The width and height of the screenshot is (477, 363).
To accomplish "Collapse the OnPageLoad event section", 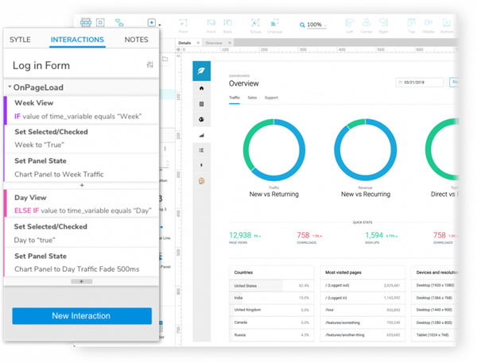I will click(x=10, y=87).
